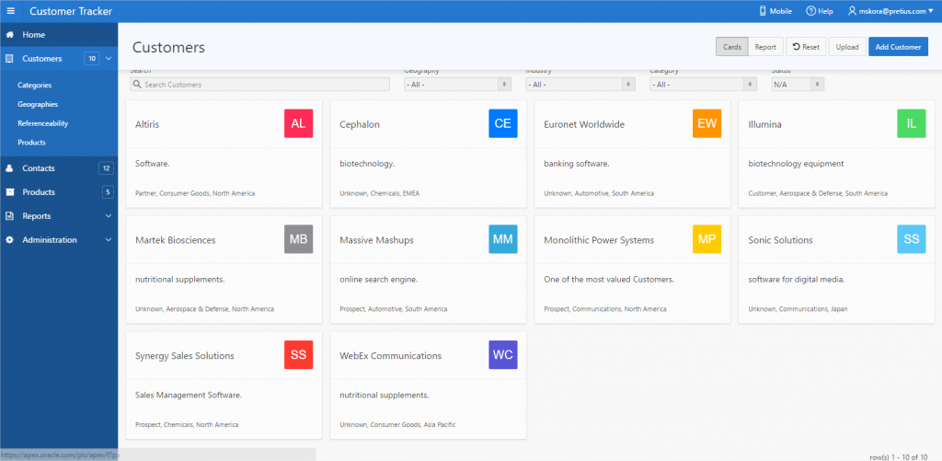Click the Customers building icon in sidebar

[x=9, y=59]
